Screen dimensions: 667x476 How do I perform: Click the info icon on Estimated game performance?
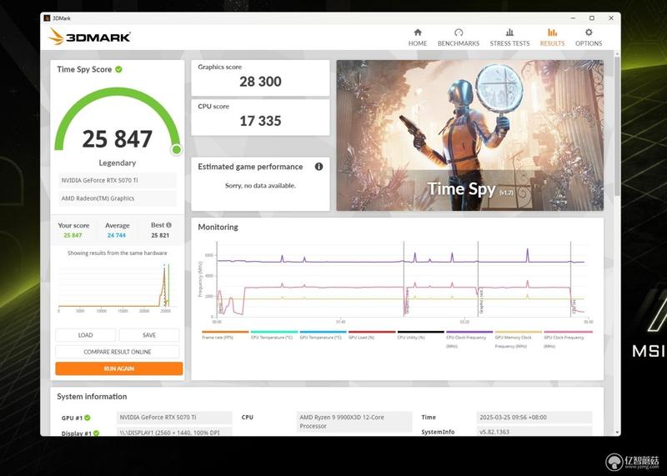[x=318, y=167]
